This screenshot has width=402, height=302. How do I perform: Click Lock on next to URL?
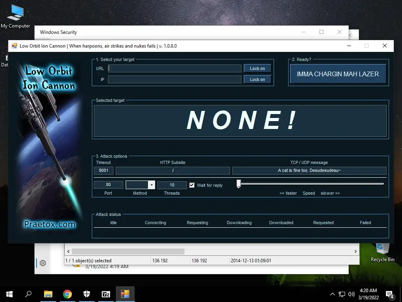258,68
